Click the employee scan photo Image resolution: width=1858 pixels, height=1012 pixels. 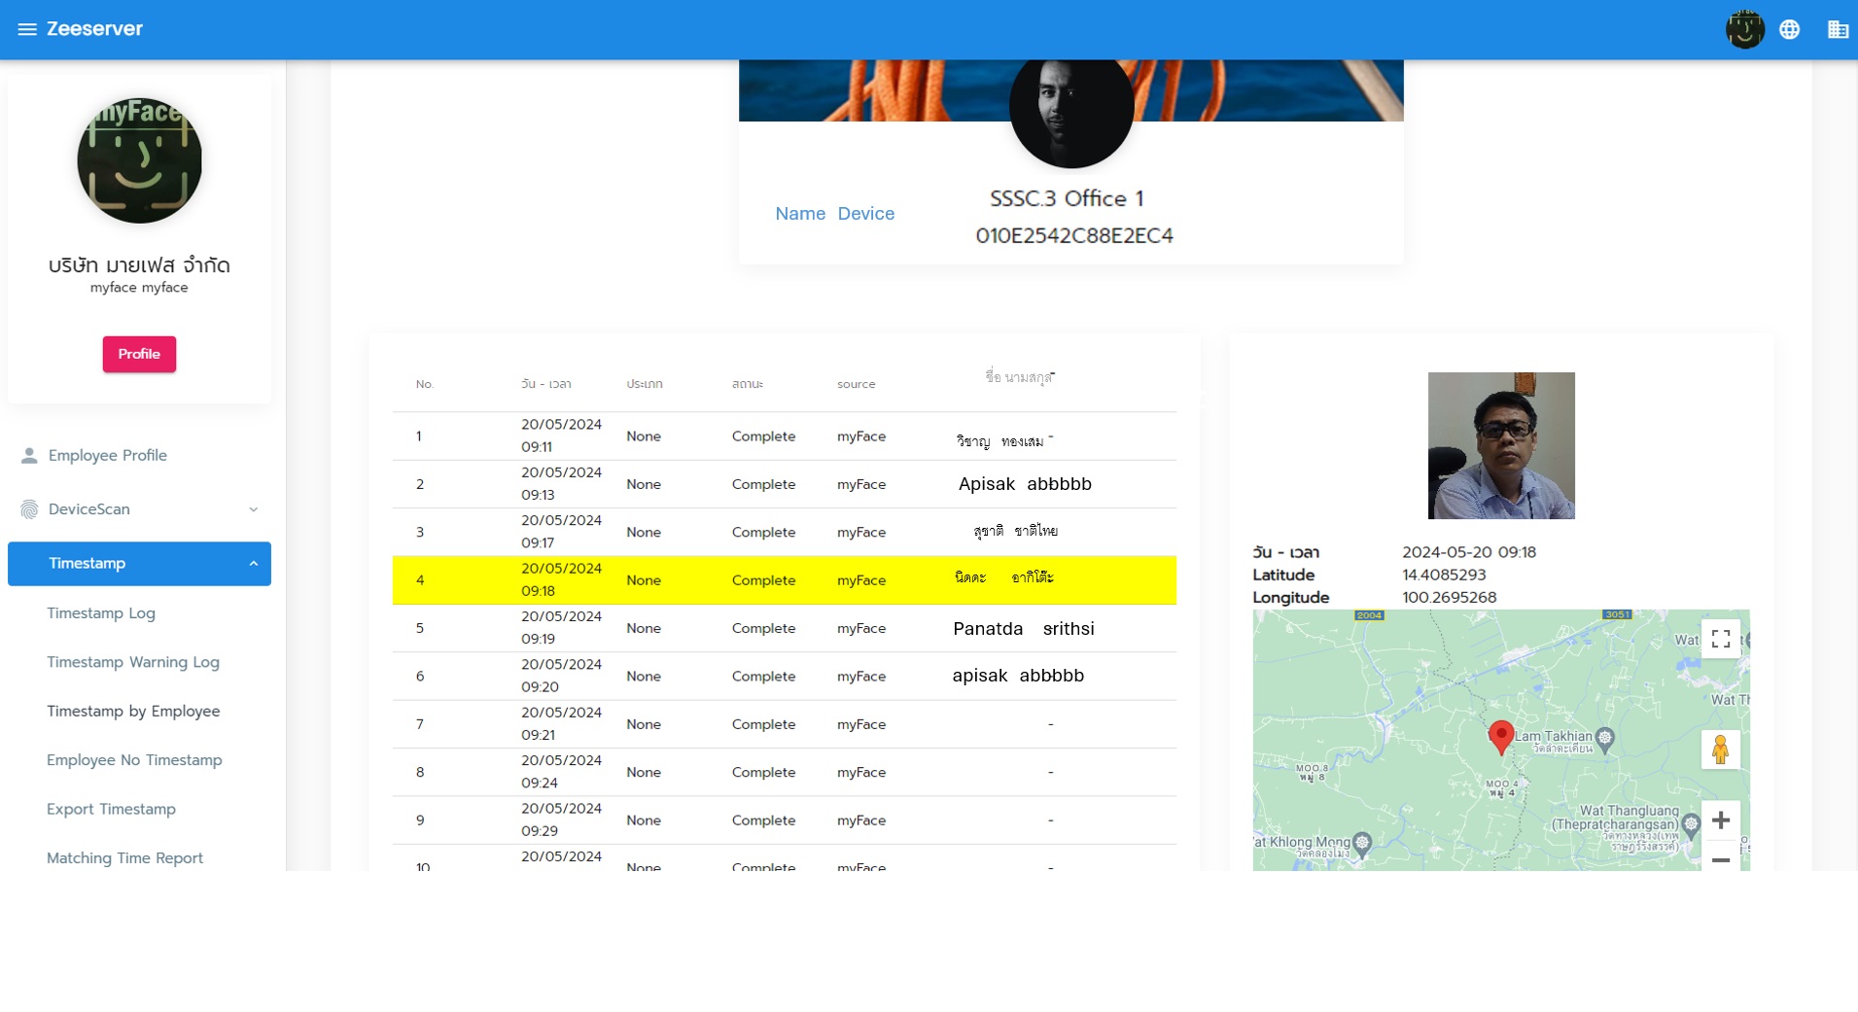1500,445
